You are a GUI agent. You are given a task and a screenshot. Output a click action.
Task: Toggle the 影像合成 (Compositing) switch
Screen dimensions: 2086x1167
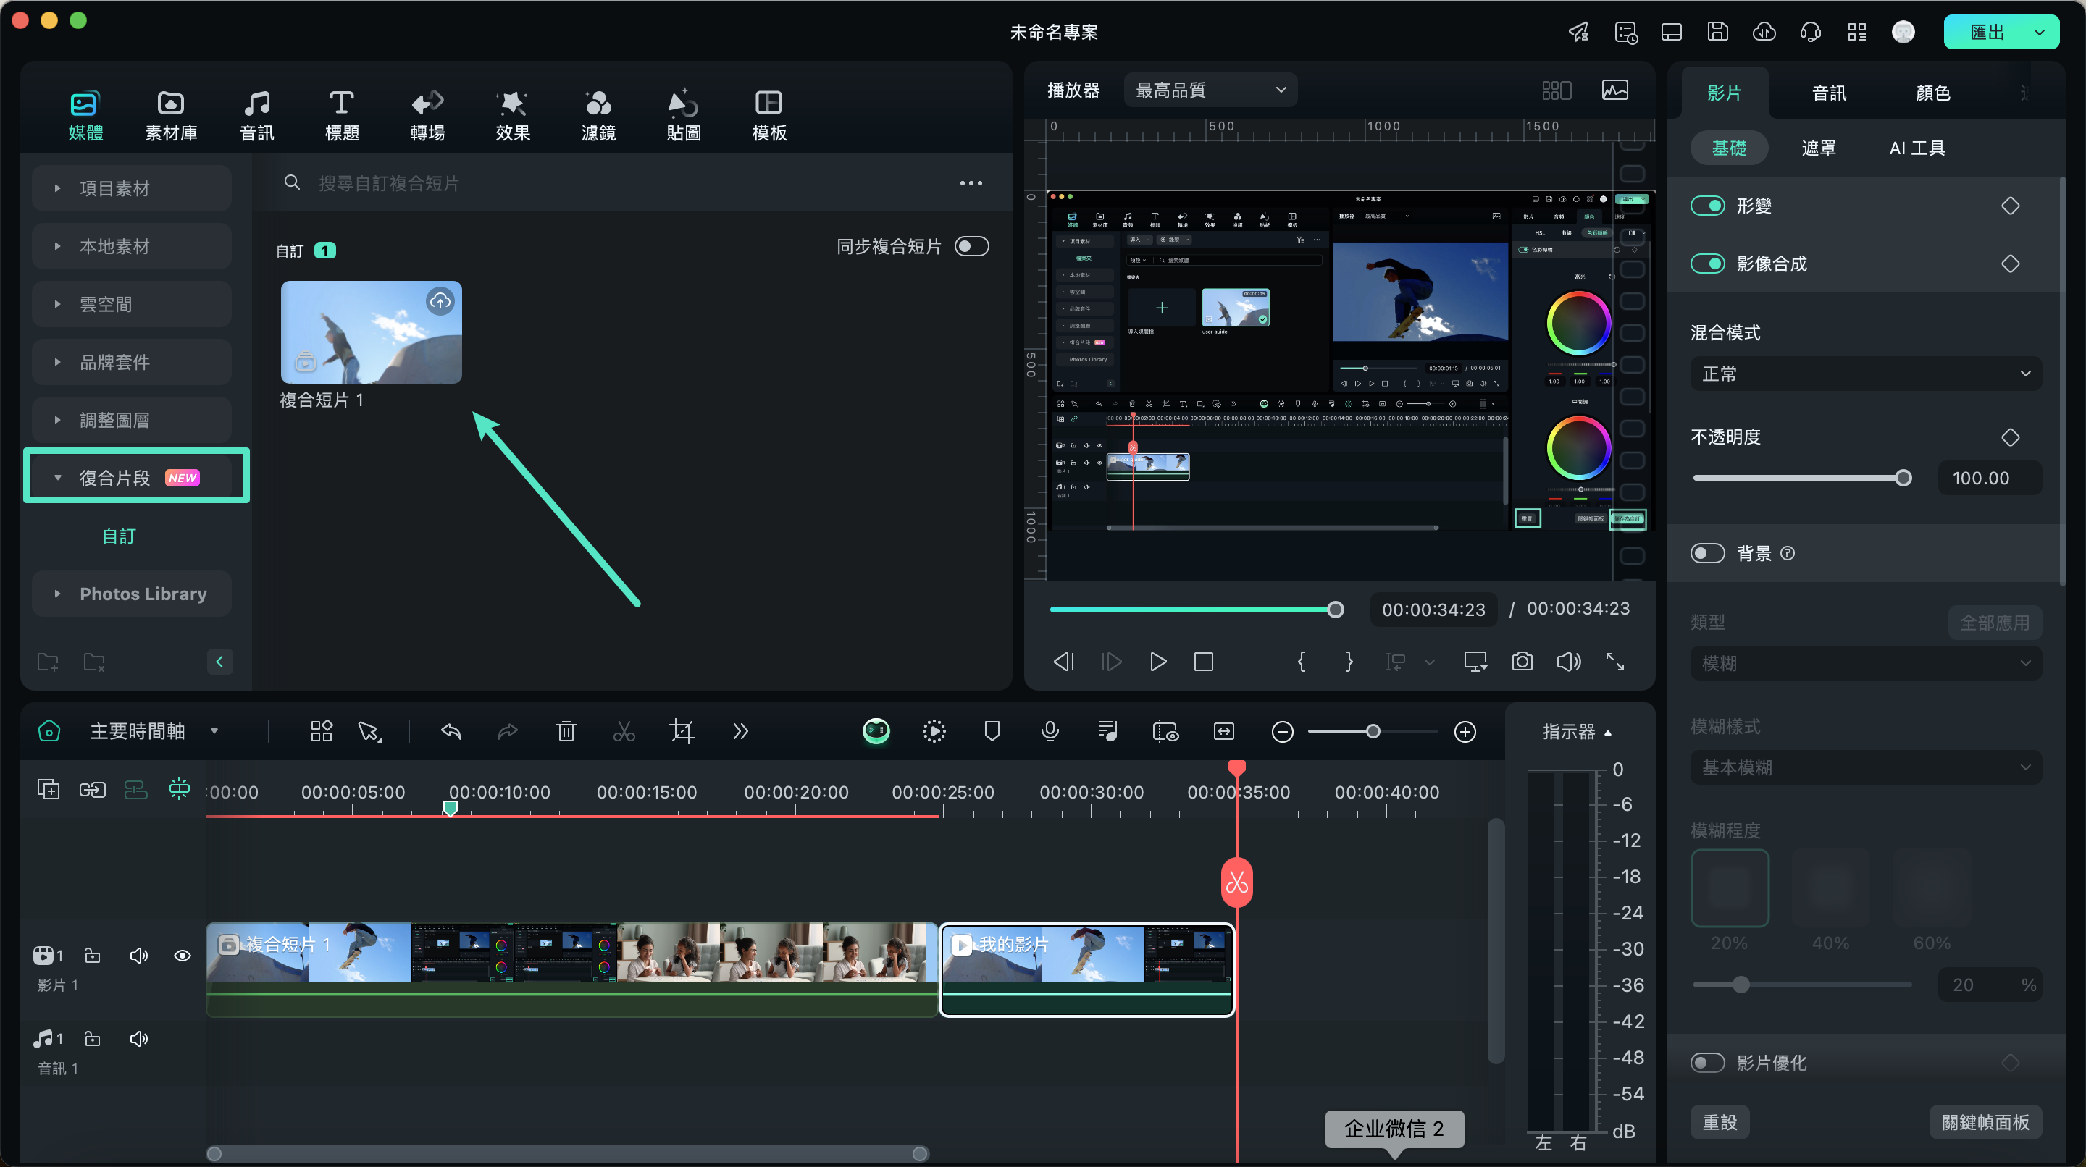1708,264
